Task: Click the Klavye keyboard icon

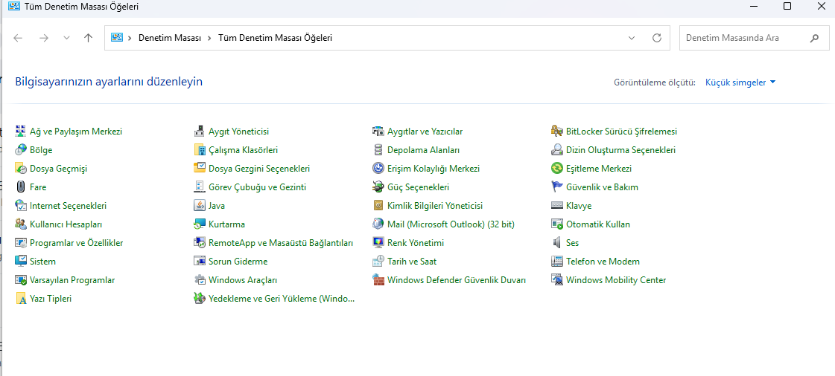Action: (557, 206)
